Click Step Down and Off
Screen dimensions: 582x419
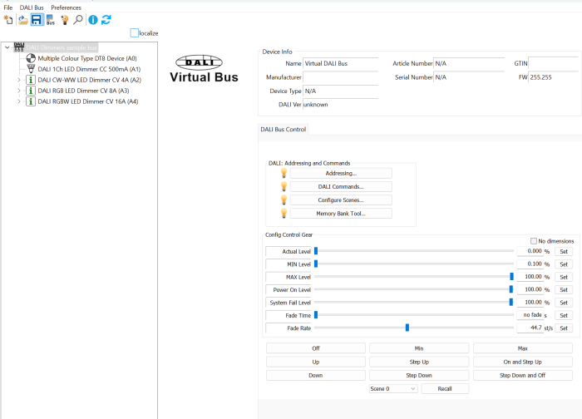pyautogui.click(x=523, y=375)
